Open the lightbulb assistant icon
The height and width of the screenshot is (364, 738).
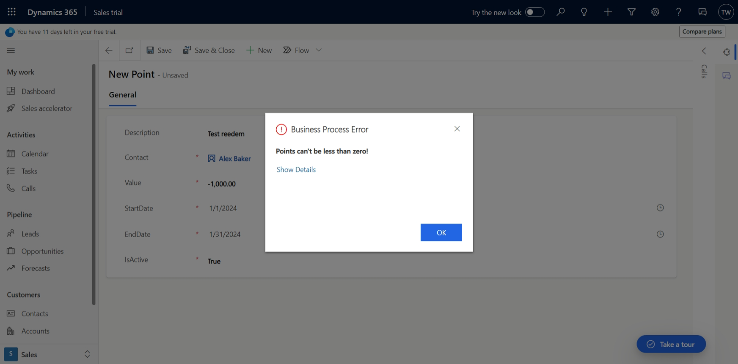tap(584, 12)
